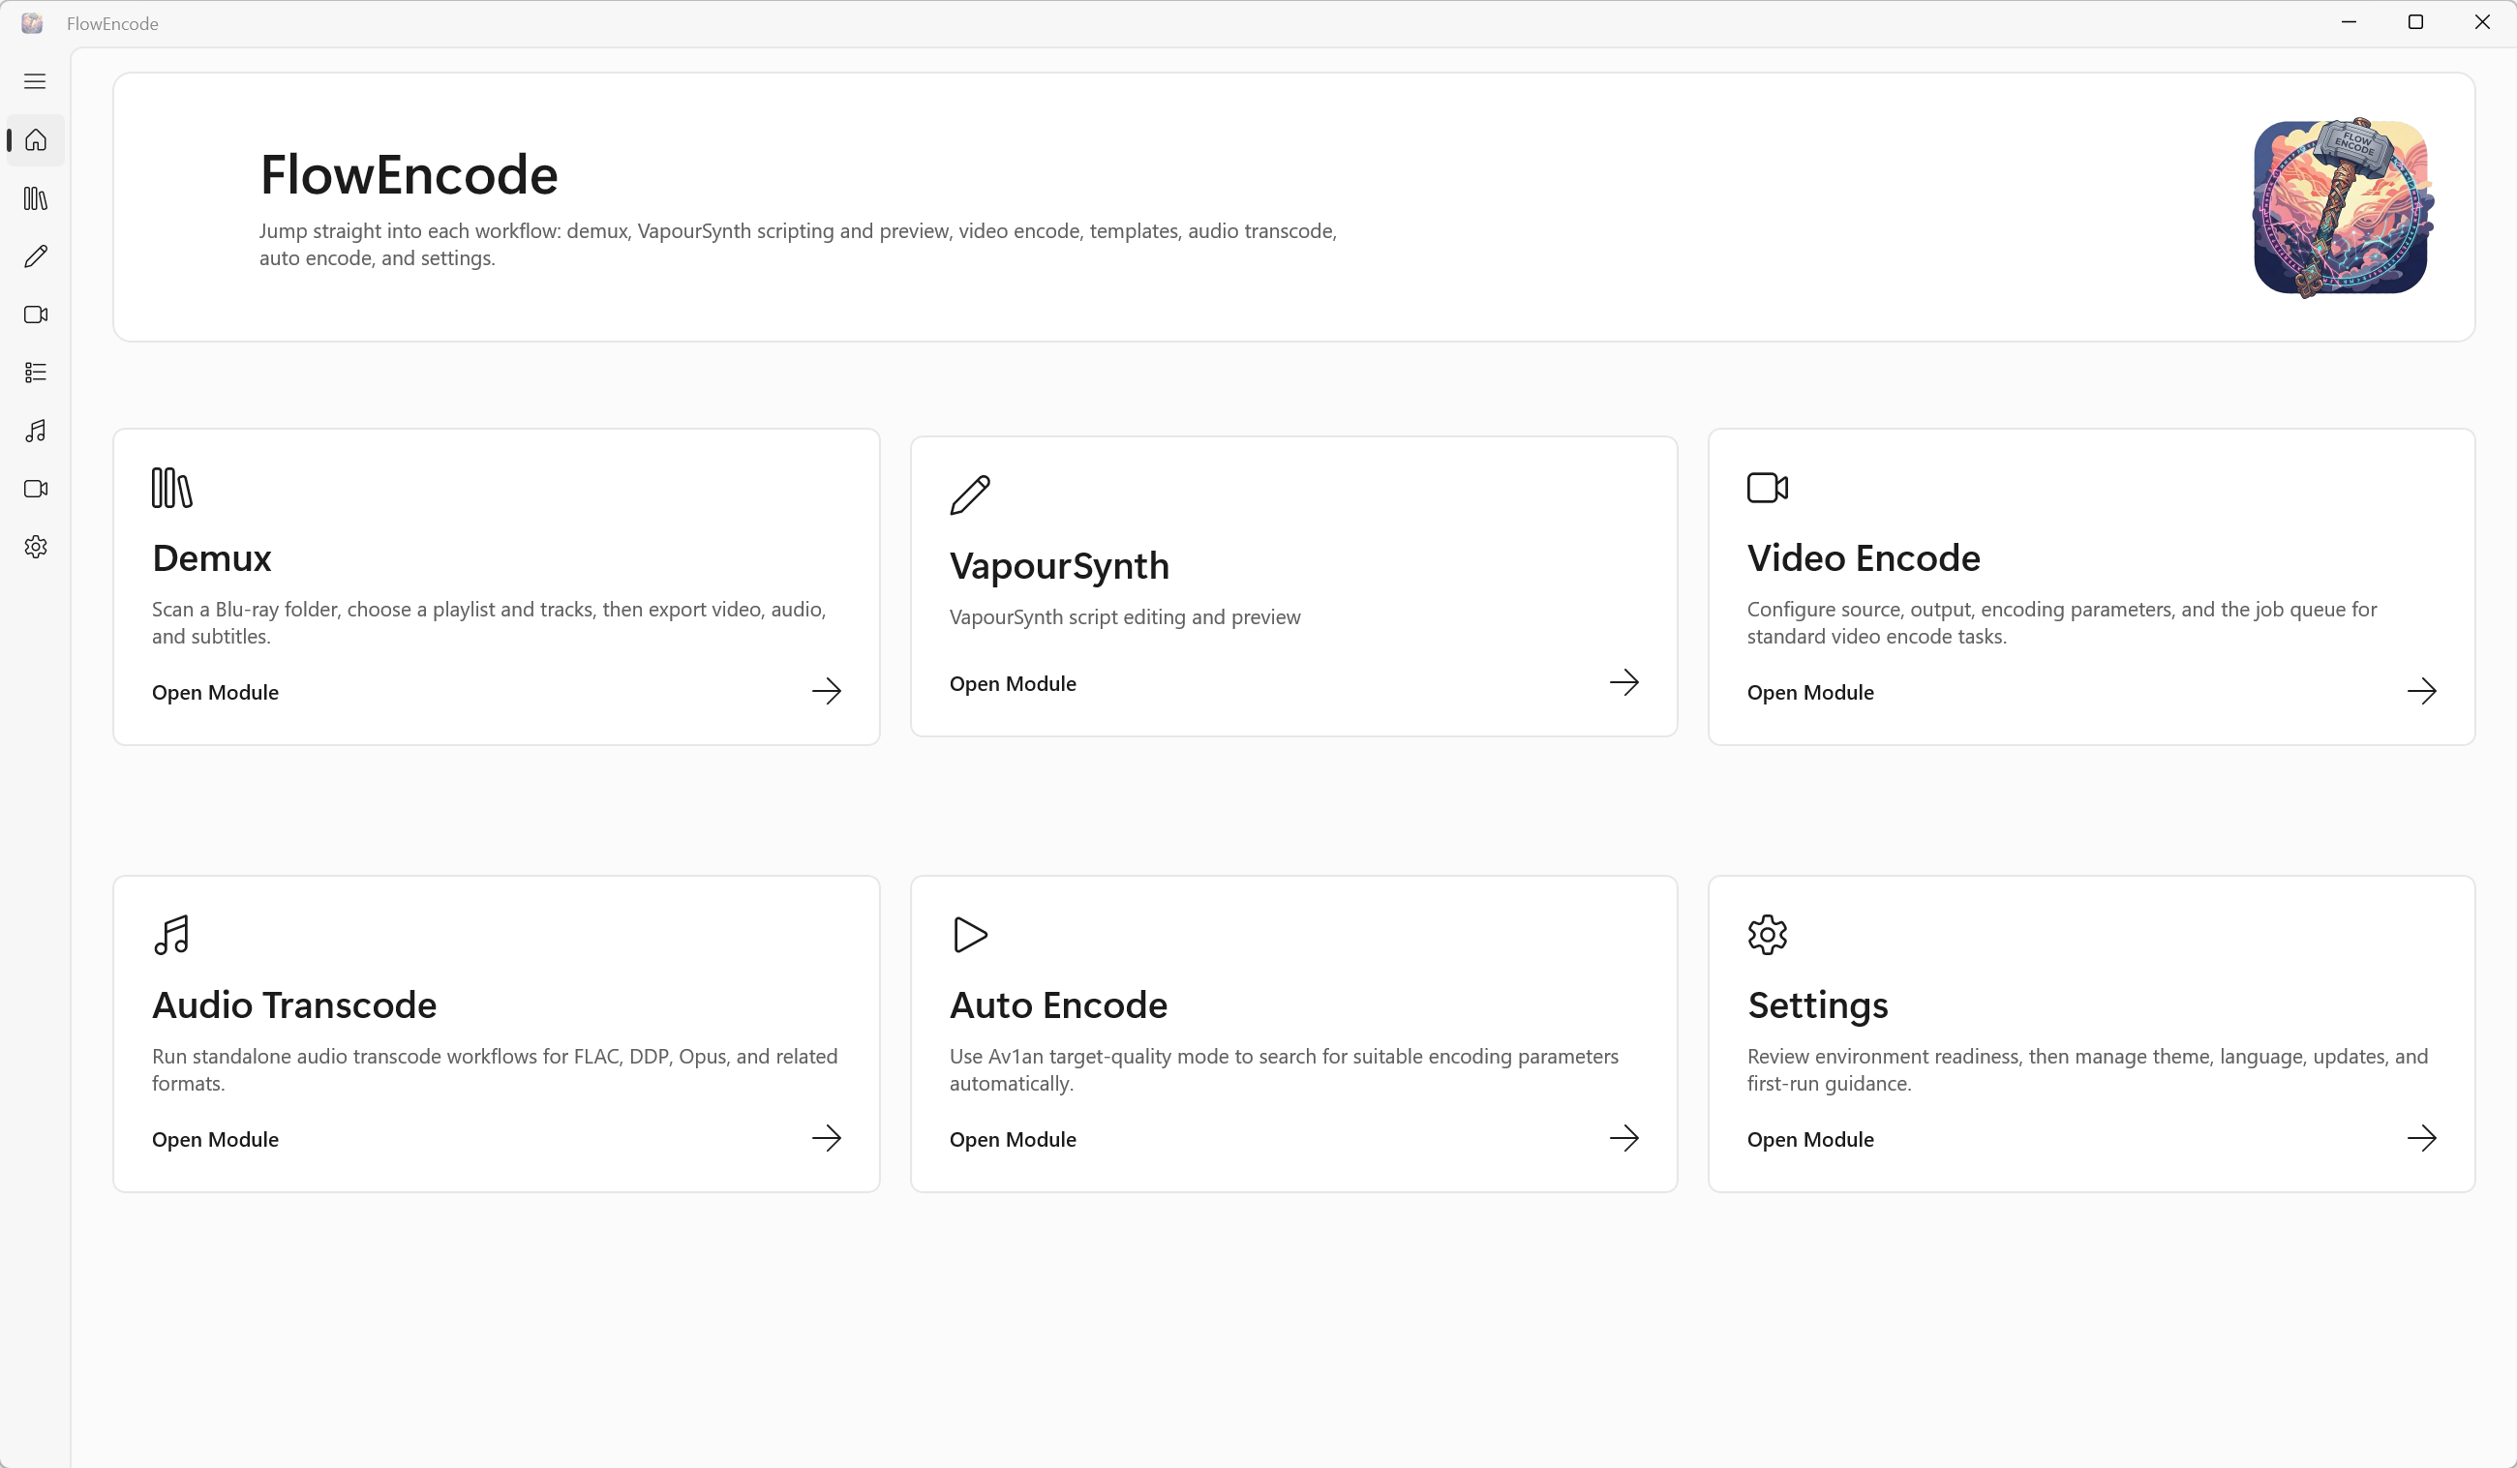Click the gear icon on Settings card

[1767, 935]
